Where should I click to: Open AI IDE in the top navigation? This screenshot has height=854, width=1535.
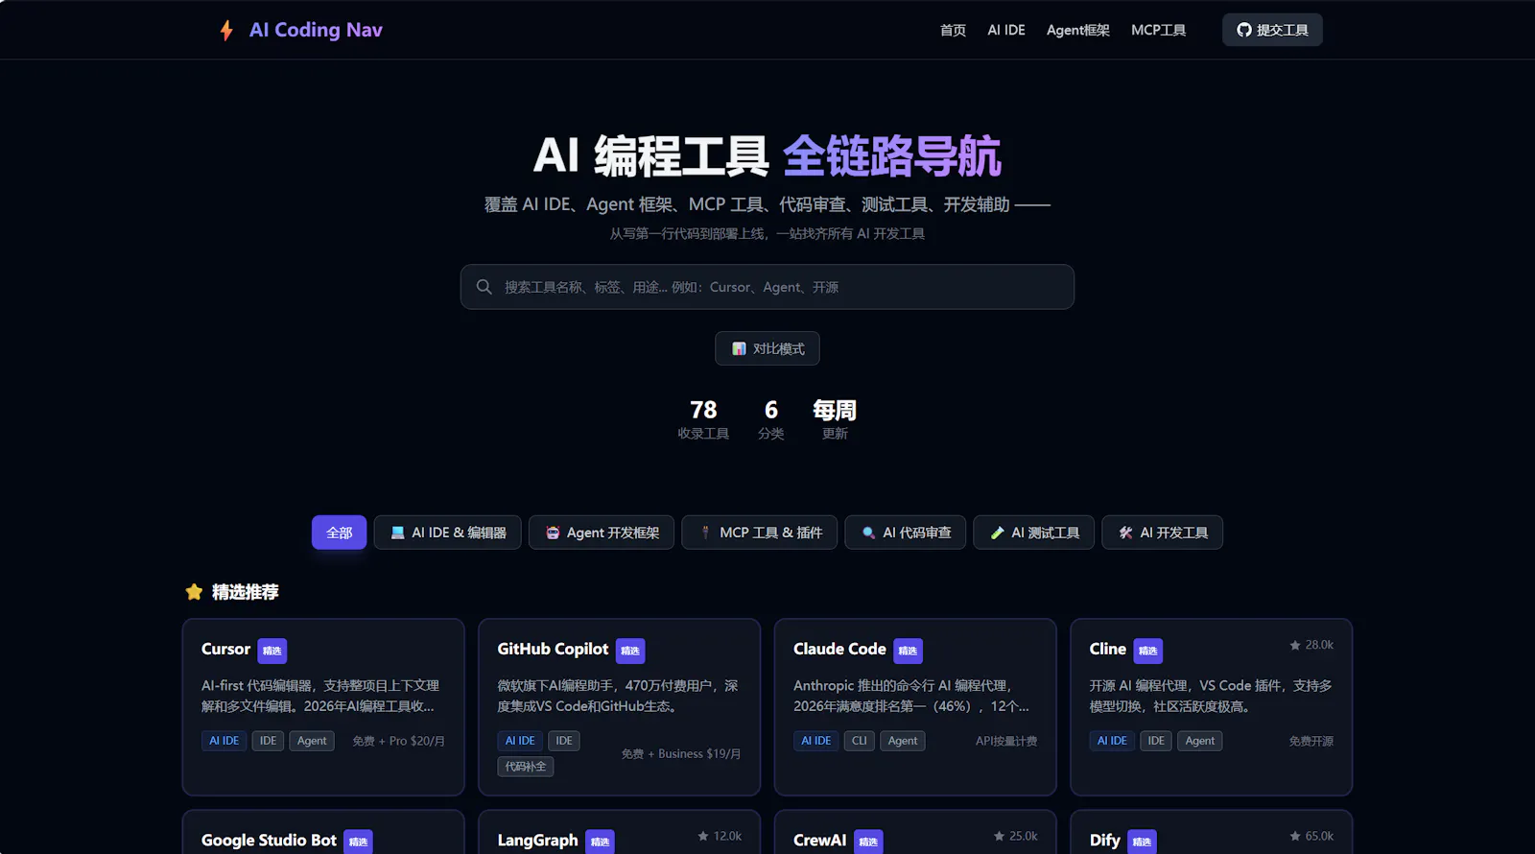click(1006, 30)
